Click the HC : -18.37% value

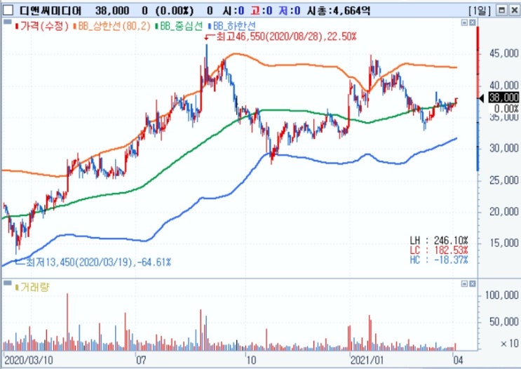[439, 260]
